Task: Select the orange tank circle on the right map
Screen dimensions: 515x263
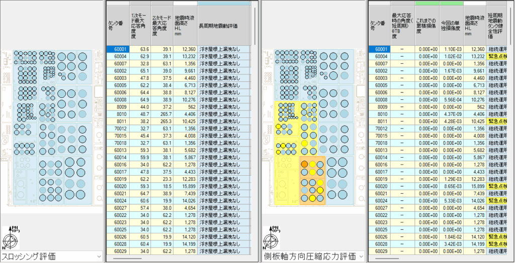Action: [304, 164]
